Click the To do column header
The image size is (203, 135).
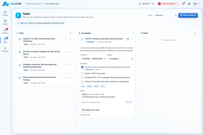[21, 33]
